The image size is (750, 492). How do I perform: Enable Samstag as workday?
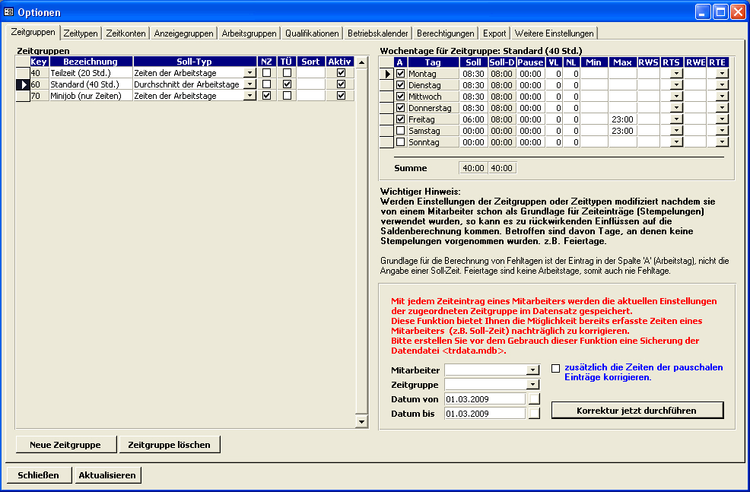click(x=401, y=131)
